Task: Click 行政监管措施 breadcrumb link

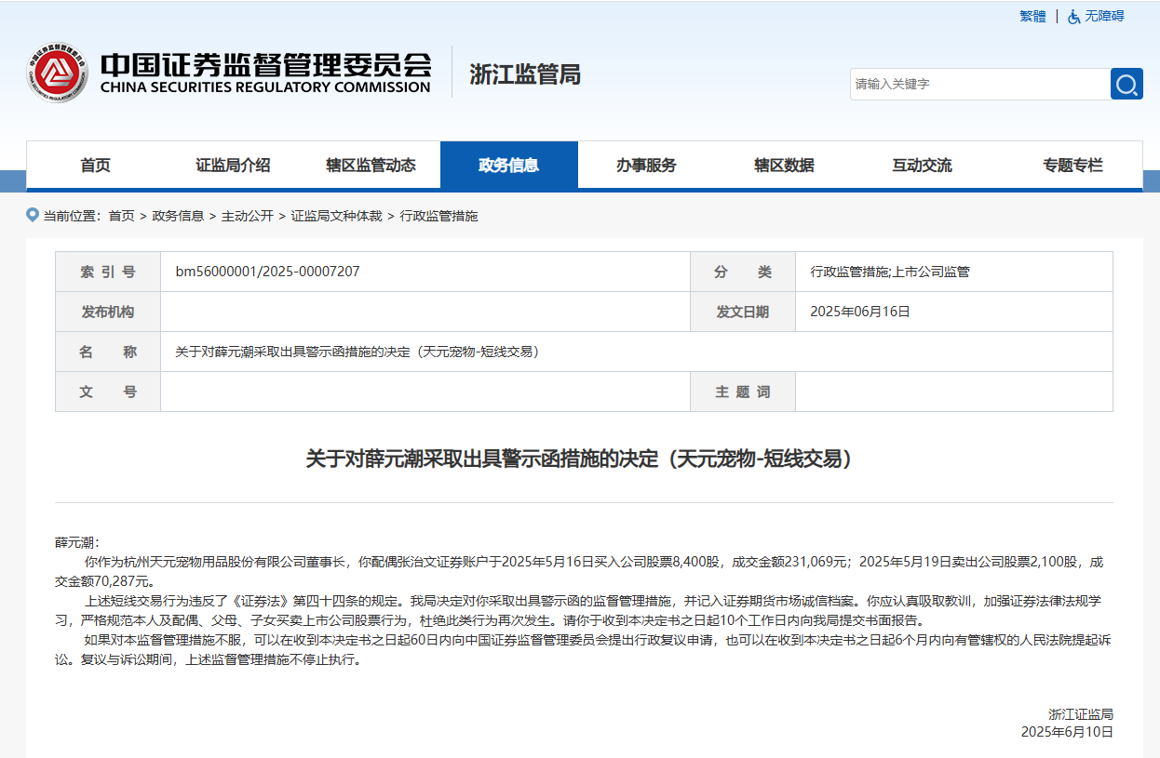Action: click(x=438, y=216)
